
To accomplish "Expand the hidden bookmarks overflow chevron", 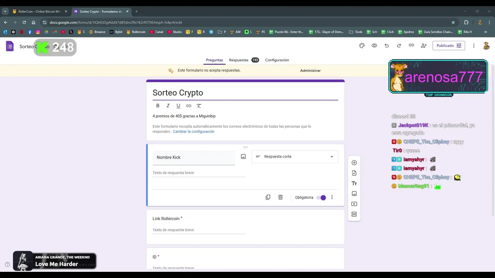I will 486,32.
